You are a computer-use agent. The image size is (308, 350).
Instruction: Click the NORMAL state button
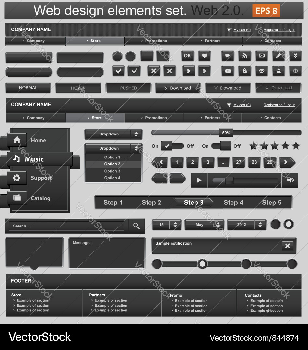pyautogui.click(x=28, y=88)
